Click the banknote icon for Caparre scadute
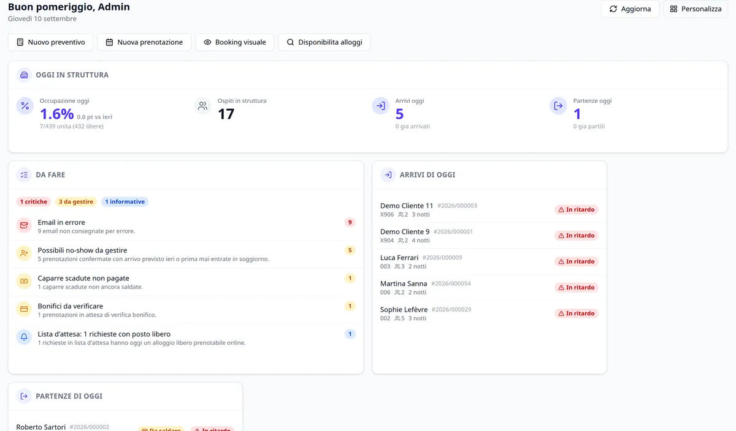Image resolution: width=736 pixels, height=431 pixels. point(25,281)
